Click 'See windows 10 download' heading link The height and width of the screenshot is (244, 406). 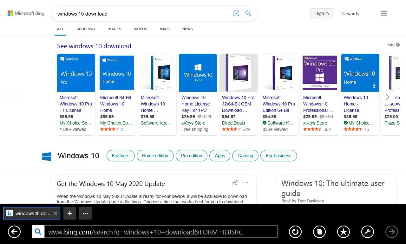coord(94,46)
